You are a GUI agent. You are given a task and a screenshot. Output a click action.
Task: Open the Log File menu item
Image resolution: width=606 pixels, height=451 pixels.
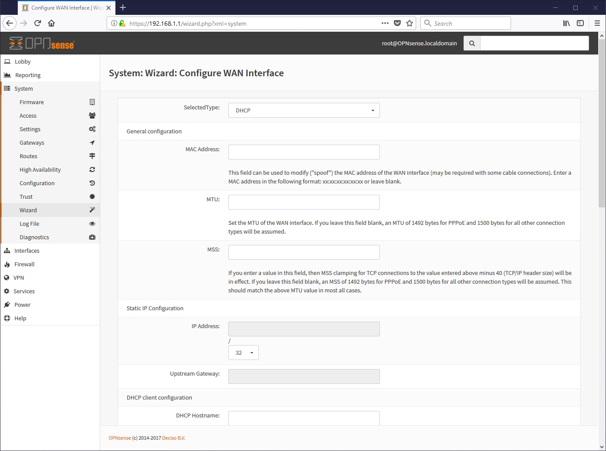point(29,224)
